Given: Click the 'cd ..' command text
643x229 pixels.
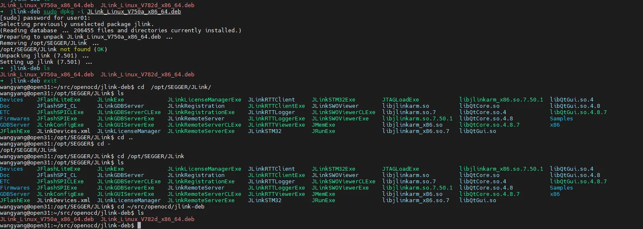Looking at the screenshot, I should [125, 138].
